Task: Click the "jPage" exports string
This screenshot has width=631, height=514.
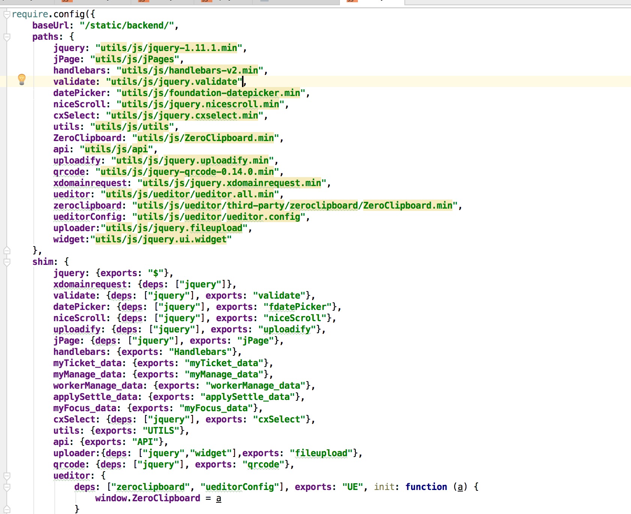Action: 255,341
